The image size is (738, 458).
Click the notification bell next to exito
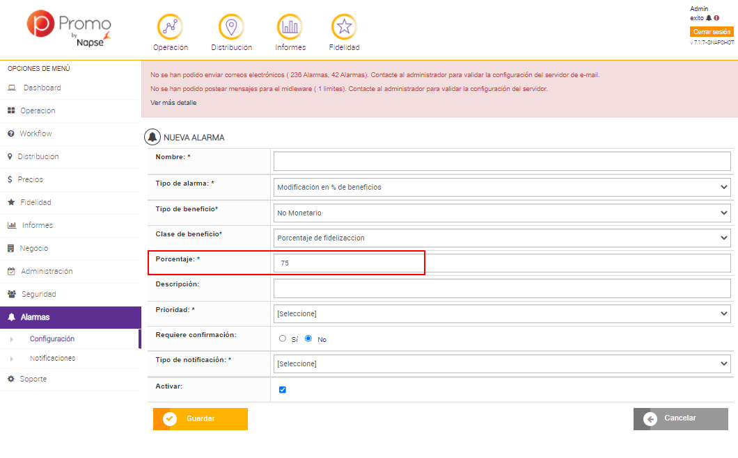coord(709,18)
